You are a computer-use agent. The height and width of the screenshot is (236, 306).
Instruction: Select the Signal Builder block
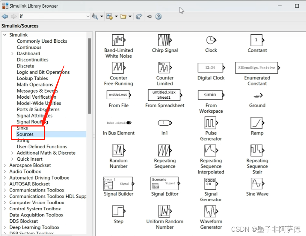tap(119, 184)
